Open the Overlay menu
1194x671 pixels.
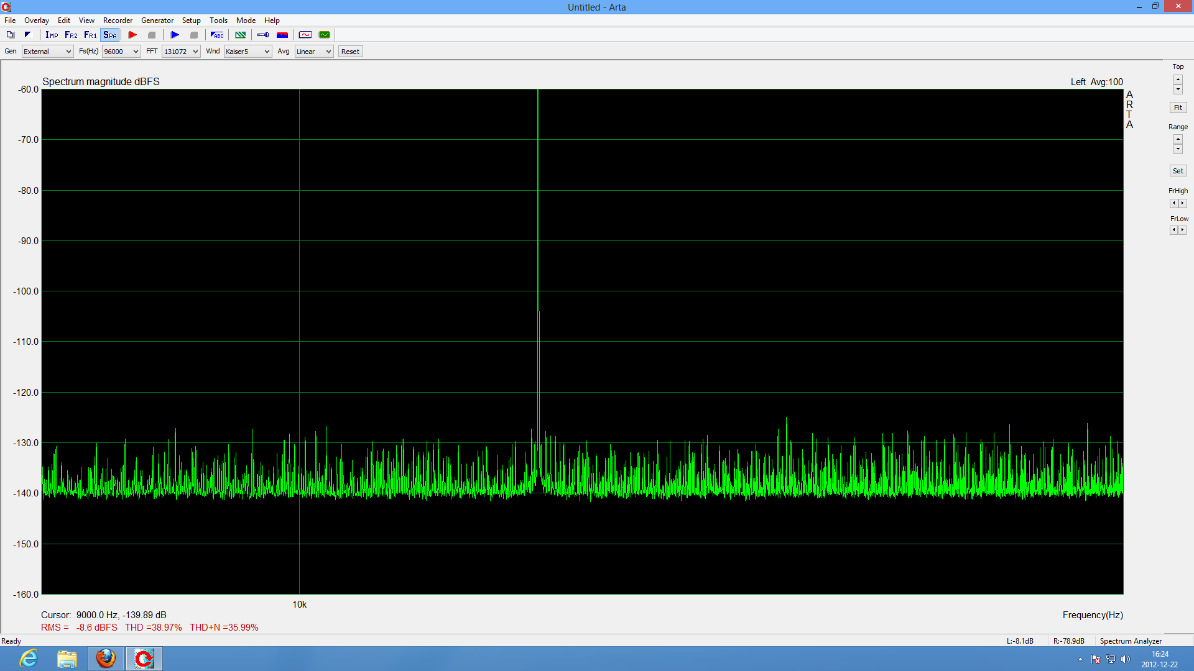tap(37, 20)
